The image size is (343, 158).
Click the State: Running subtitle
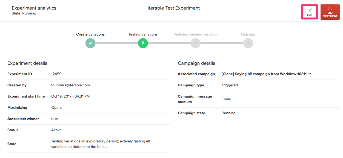[x=24, y=13]
